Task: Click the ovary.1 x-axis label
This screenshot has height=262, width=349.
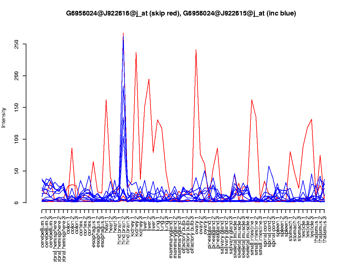Action: coord(196,225)
